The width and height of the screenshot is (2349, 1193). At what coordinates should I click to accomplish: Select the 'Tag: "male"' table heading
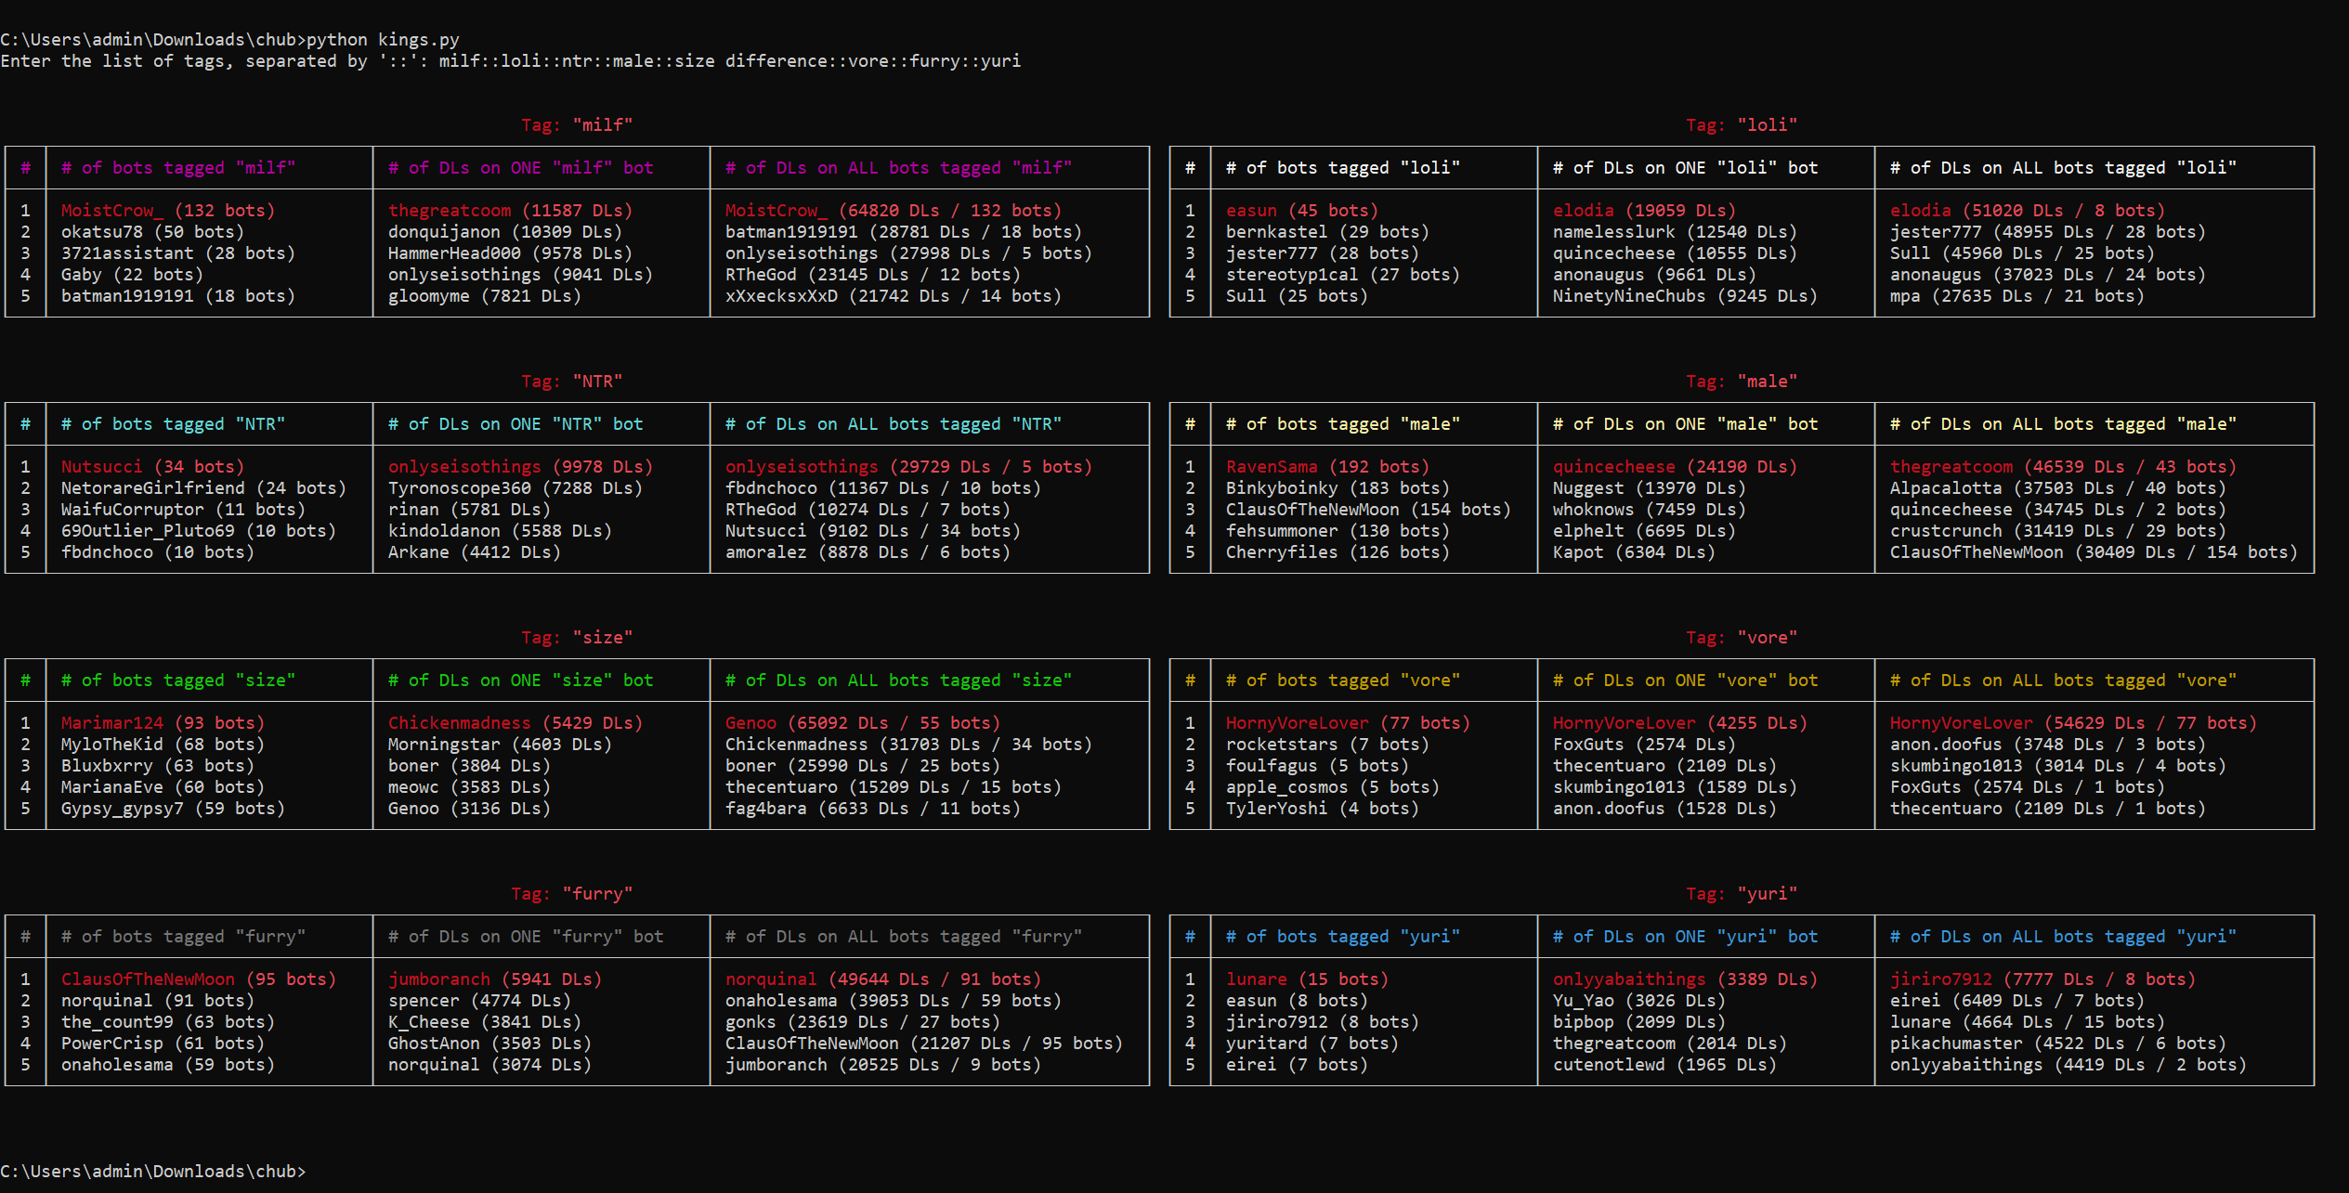[1742, 381]
